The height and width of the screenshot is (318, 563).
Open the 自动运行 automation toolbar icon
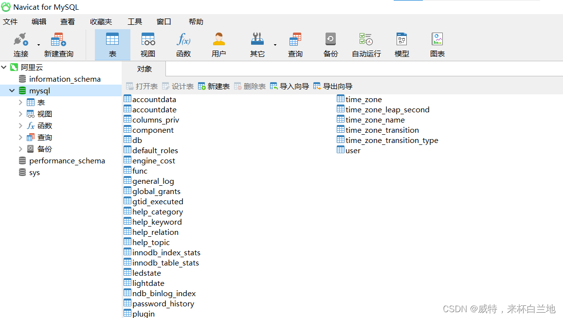[x=366, y=45]
